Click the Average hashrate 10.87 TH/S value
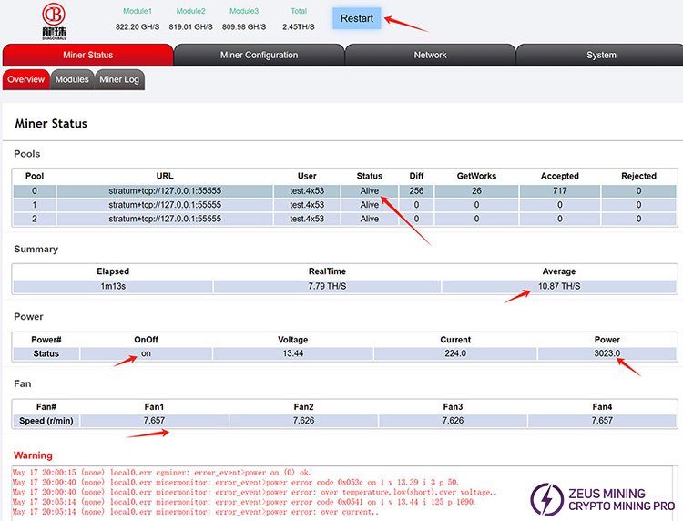 point(559,286)
